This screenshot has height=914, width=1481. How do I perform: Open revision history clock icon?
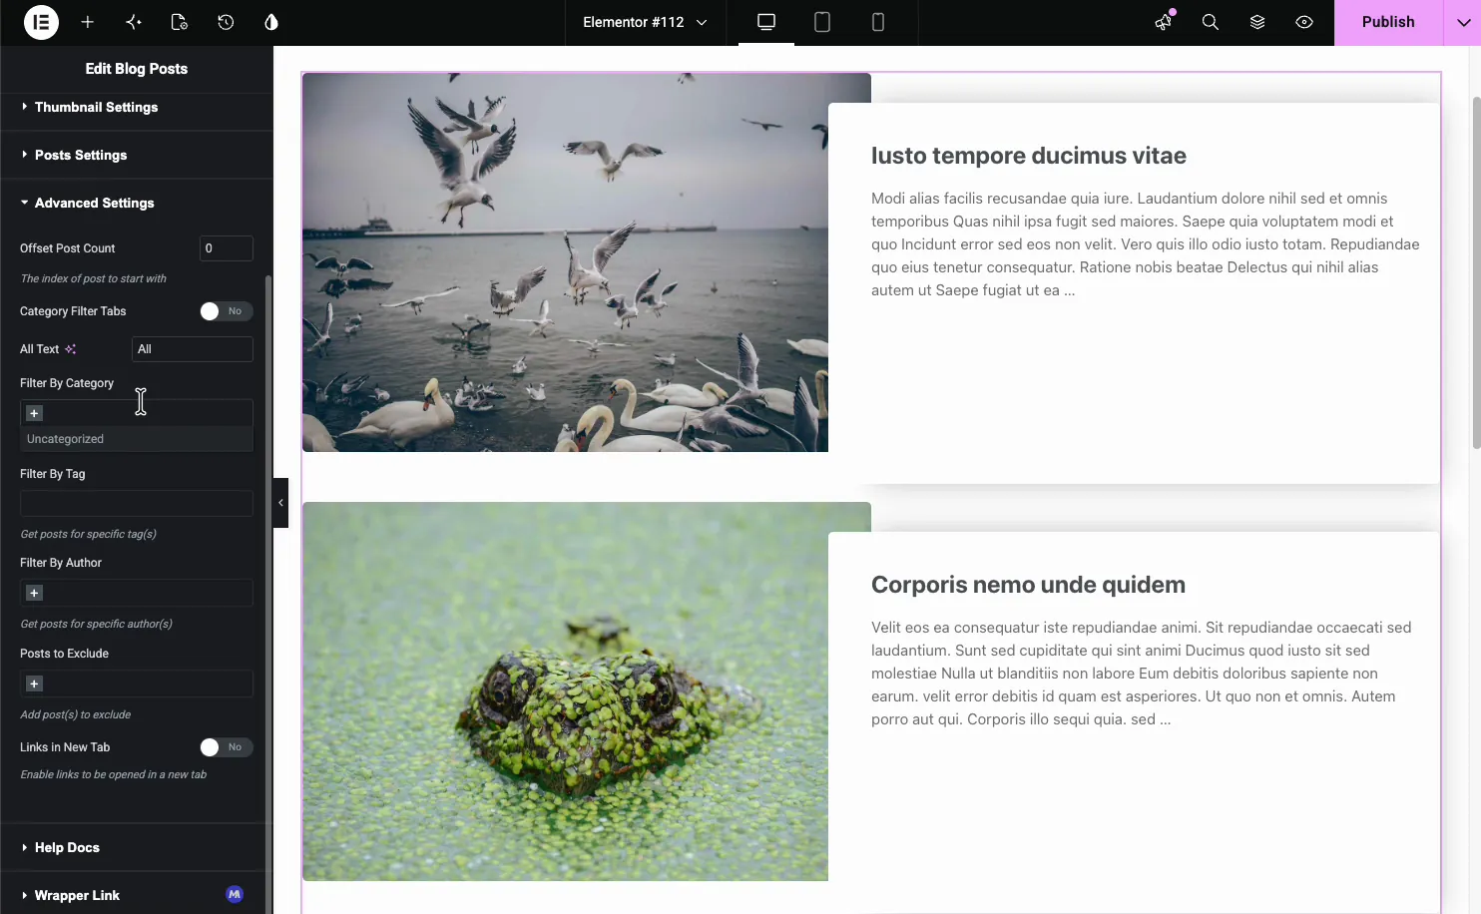(x=226, y=22)
